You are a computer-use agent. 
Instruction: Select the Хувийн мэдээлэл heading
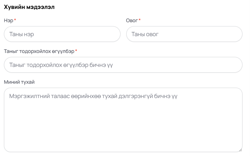point(29,7)
